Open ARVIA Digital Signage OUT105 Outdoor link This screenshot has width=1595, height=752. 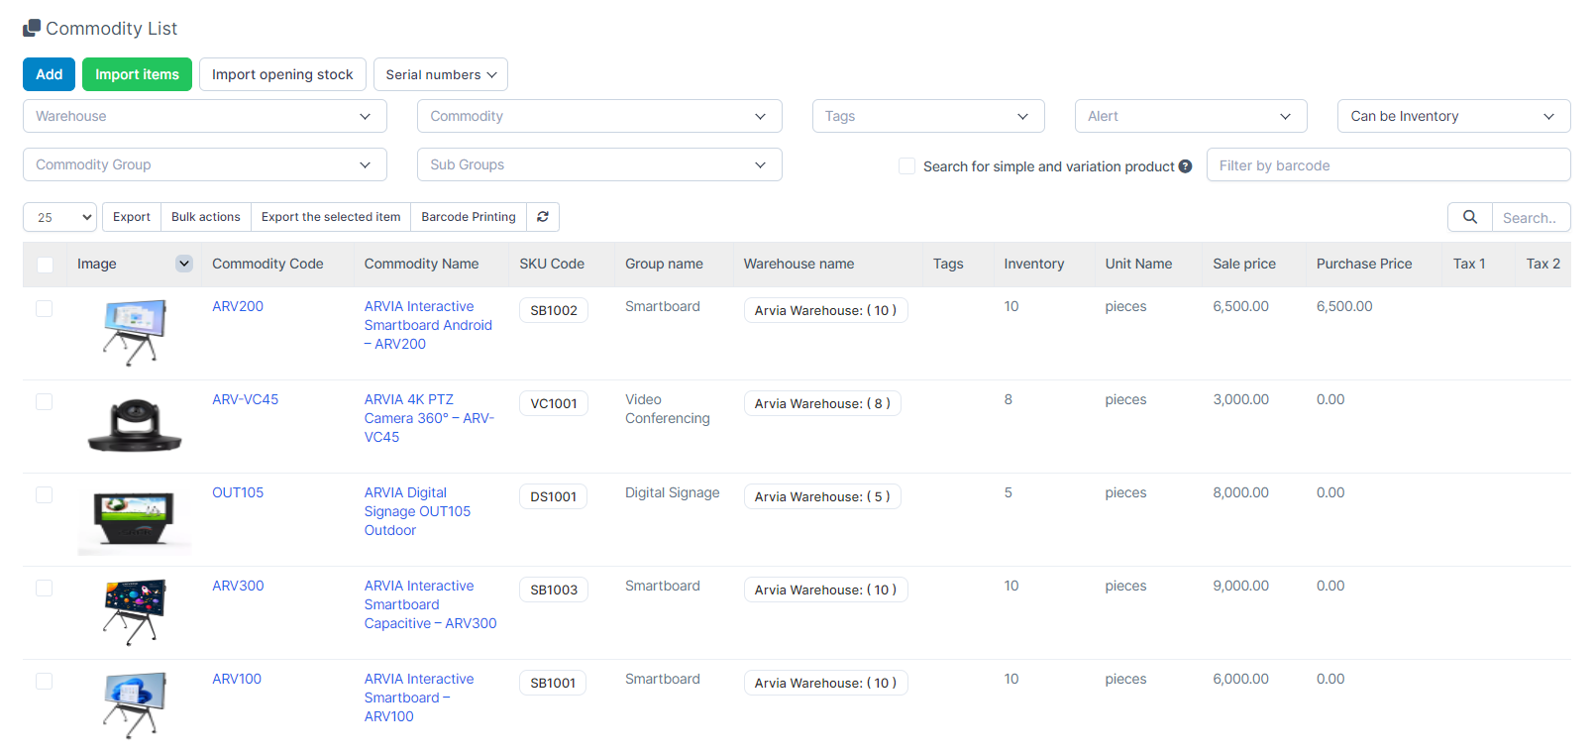pyautogui.click(x=417, y=511)
